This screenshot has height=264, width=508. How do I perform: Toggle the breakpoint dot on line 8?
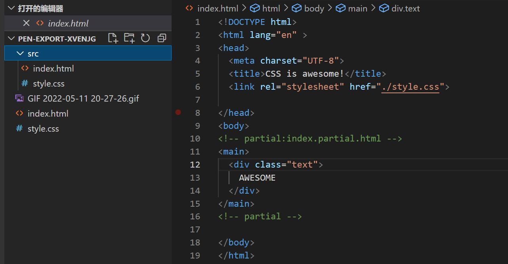click(x=178, y=113)
